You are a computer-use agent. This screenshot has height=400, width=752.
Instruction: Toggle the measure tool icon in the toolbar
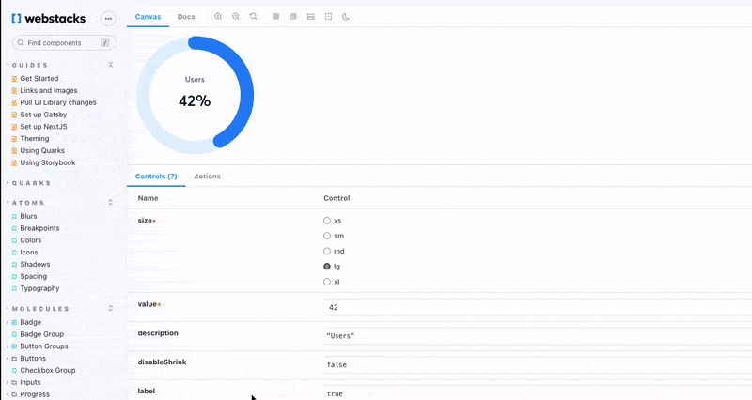coord(311,17)
